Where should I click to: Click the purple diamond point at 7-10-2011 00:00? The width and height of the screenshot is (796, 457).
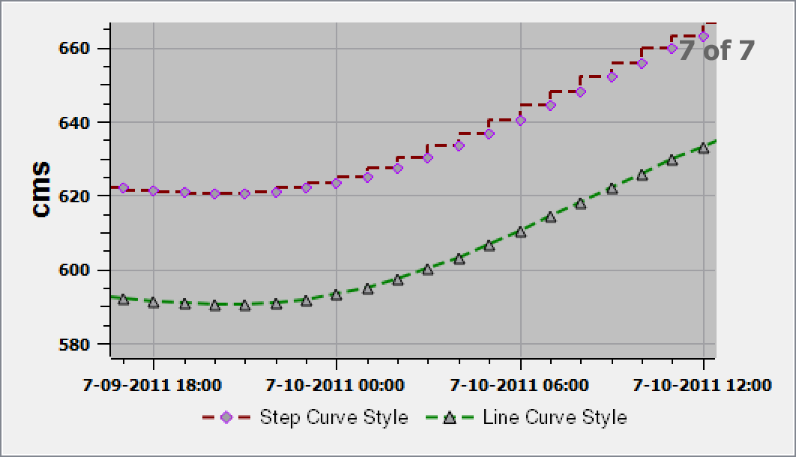[x=336, y=183]
